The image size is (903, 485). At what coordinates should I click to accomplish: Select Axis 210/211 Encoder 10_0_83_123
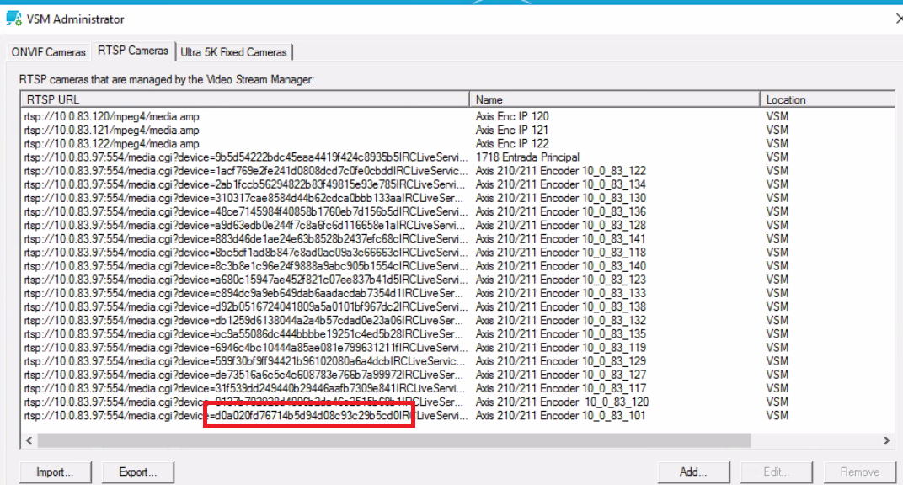pos(560,280)
